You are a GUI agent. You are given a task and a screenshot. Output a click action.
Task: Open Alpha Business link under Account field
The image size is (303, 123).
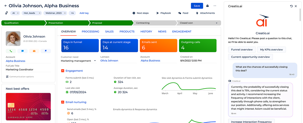150,61
